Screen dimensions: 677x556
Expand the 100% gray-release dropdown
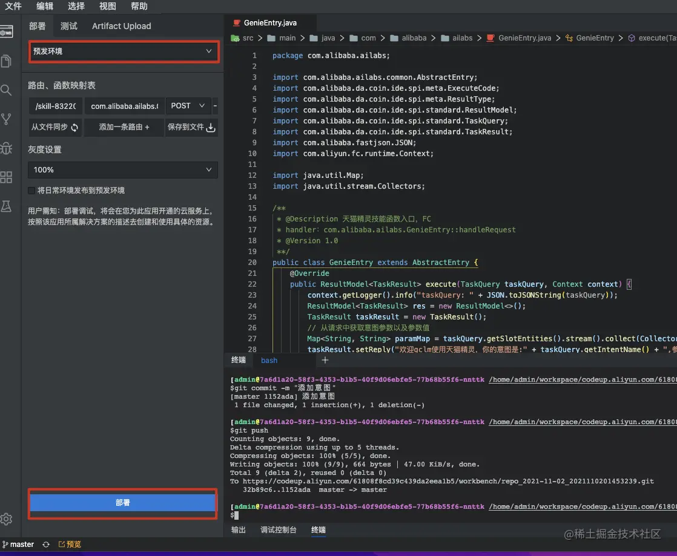[x=123, y=170]
